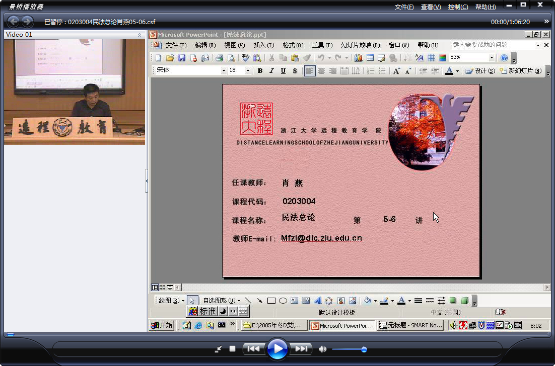
Task: Open the player 控制(C) menu
Action: coord(458,7)
